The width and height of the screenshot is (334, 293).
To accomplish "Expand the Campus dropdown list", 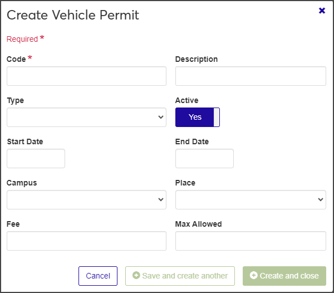I will pos(86,199).
